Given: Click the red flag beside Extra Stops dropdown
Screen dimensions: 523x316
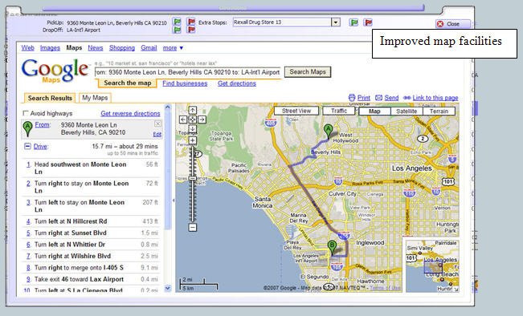Looking at the screenshot, I should click(x=368, y=22).
